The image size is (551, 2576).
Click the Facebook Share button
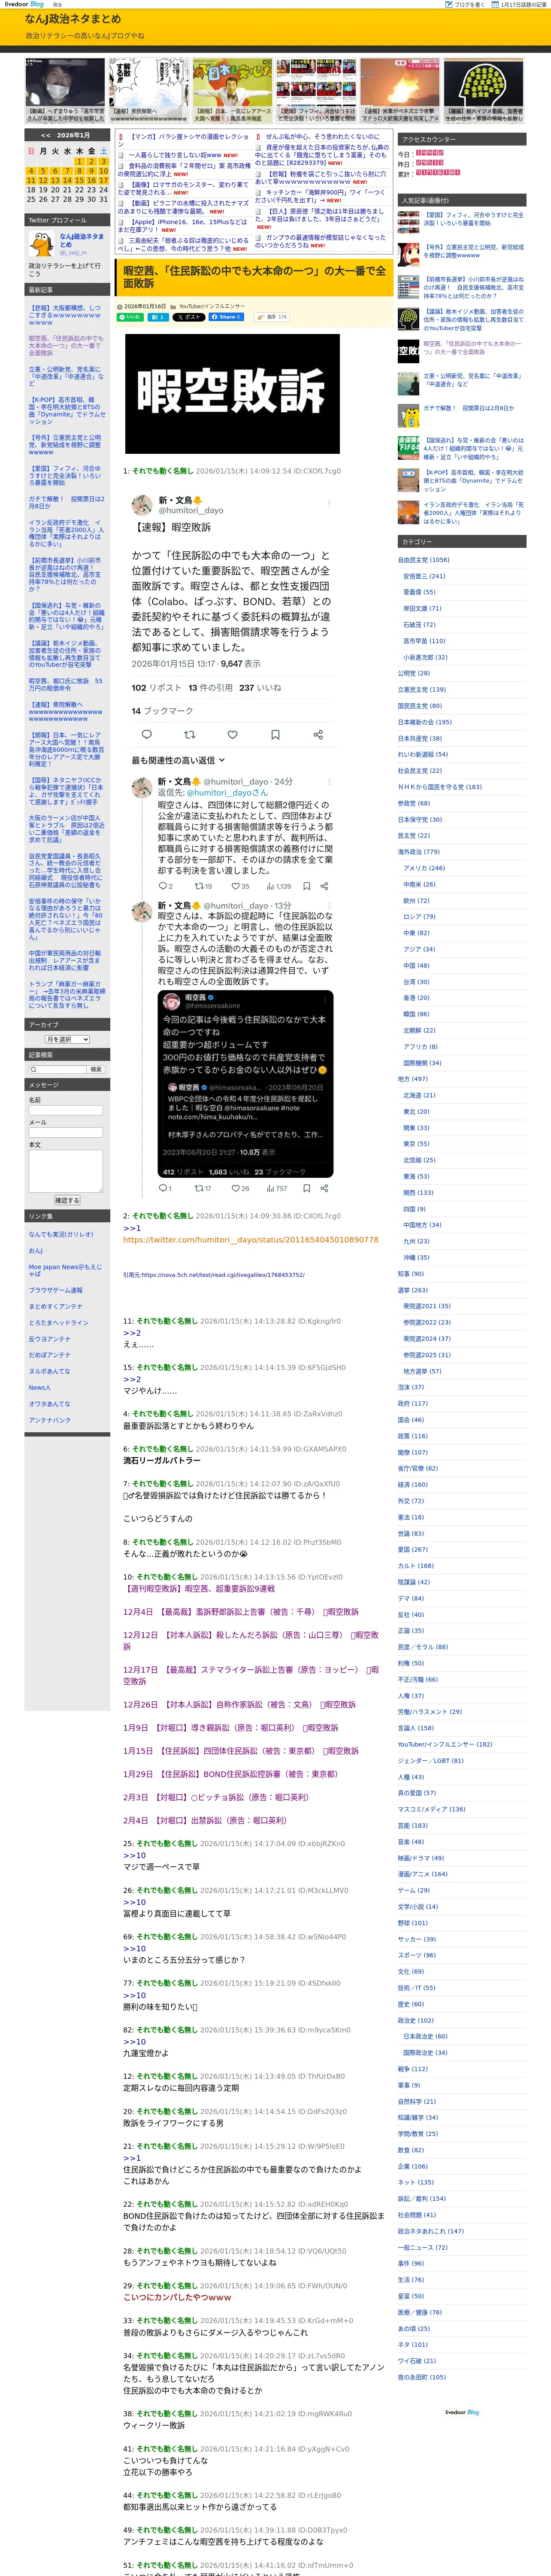click(x=226, y=317)
